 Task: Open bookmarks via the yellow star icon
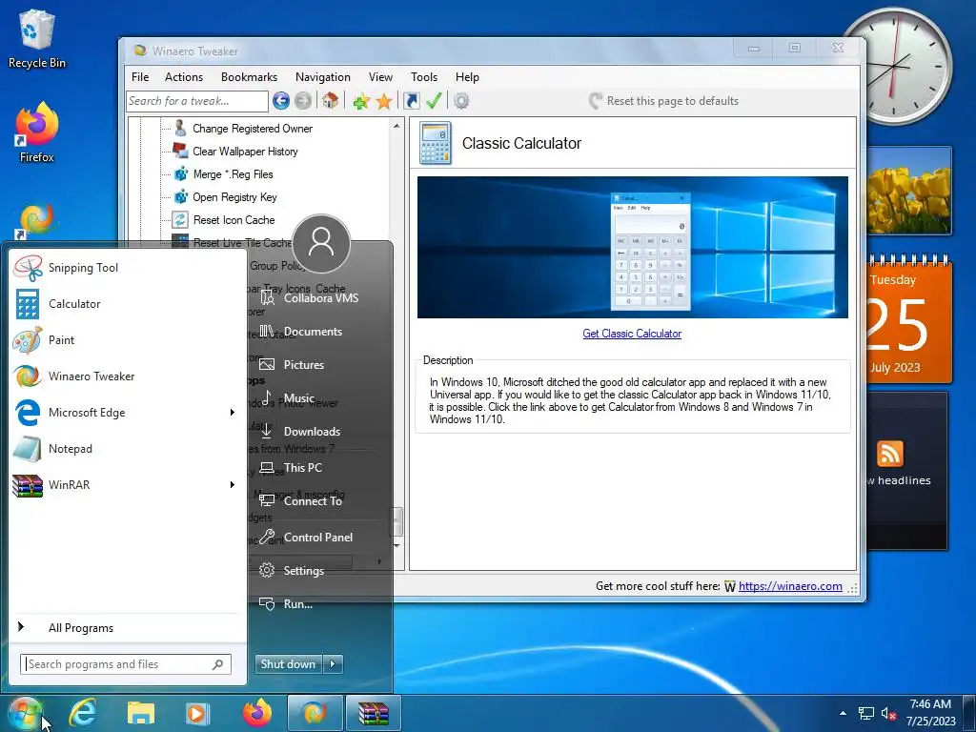point(384,101)
